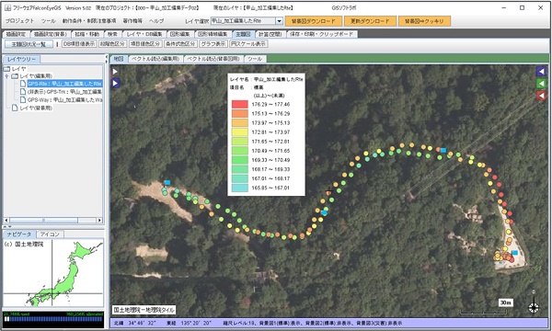The height and width of the screenshot is (331, 552).
Task: Switch to the 保存・印刷・クリップボード tab
Action: click(x=322, y=34)
